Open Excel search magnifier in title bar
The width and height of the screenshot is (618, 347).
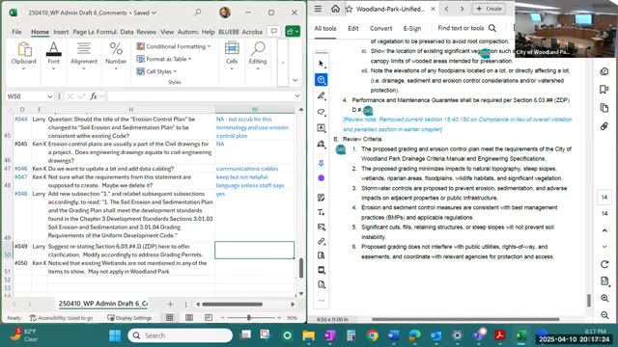click(197, 13)
